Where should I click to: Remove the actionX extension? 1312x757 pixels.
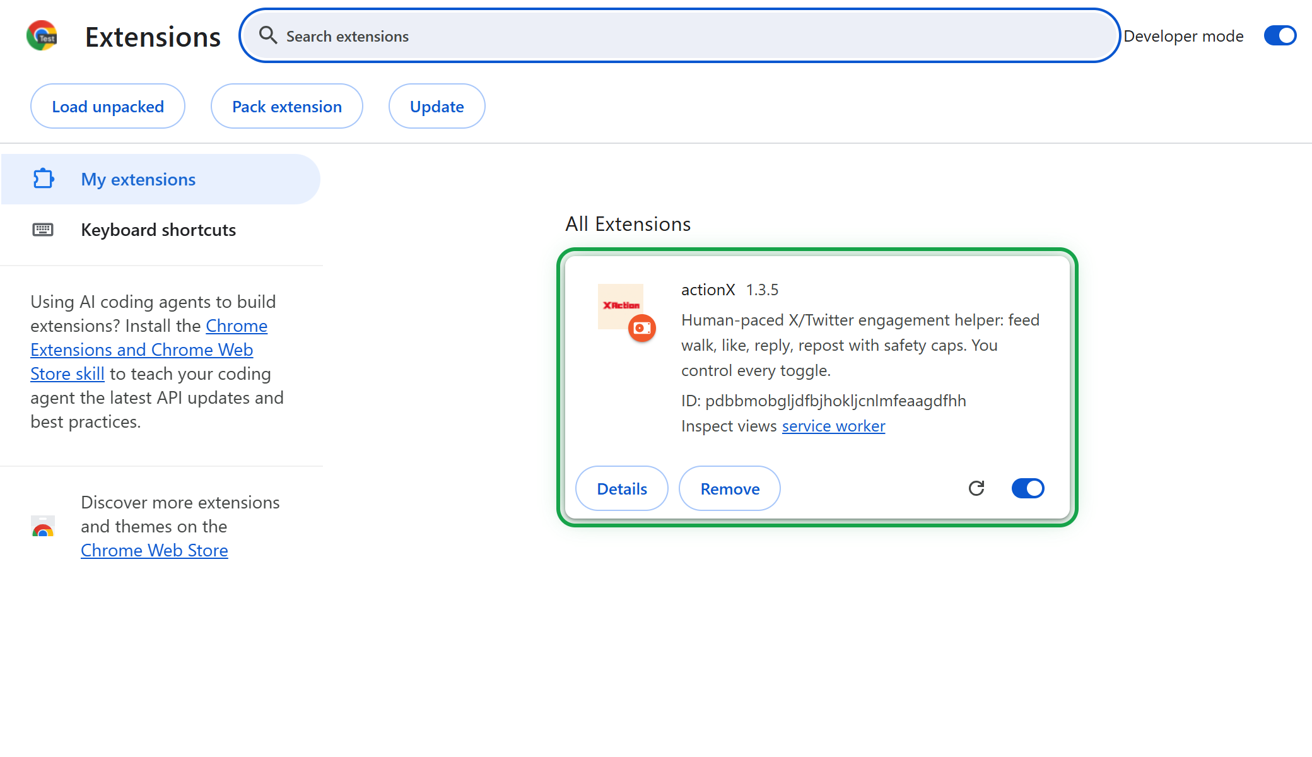coord(730,488)
